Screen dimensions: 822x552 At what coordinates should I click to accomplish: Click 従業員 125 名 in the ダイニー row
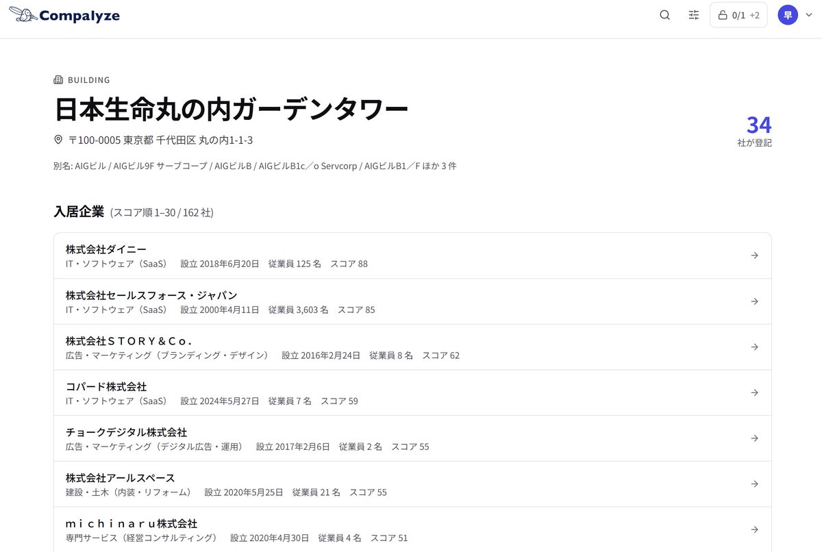295,264
